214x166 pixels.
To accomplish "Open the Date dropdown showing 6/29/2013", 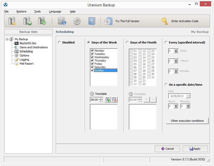I will (x=188, y=96).
